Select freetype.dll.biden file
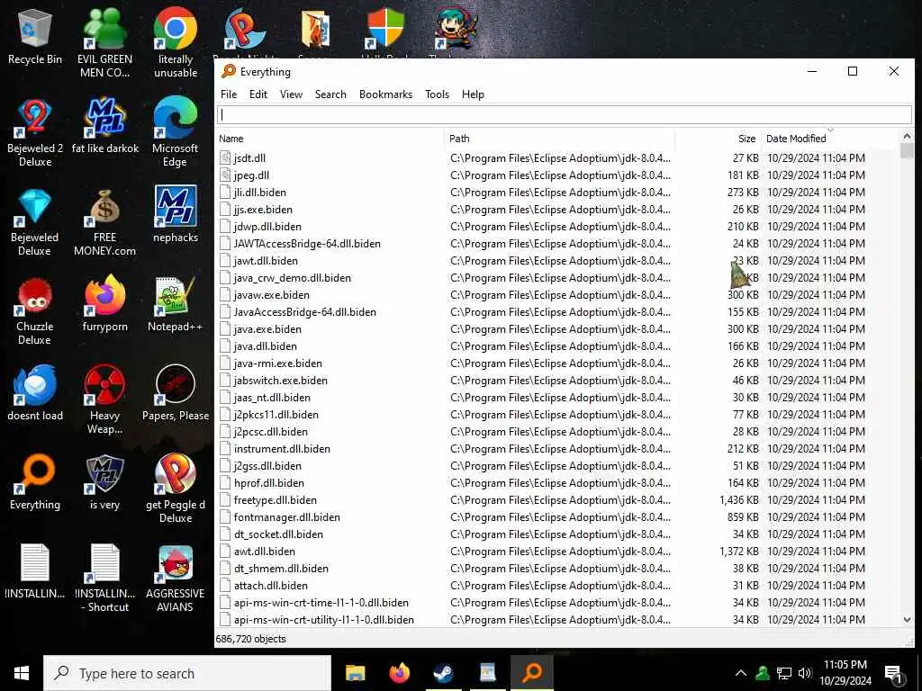The image size is (922, 691). click(x=557, y=500)
